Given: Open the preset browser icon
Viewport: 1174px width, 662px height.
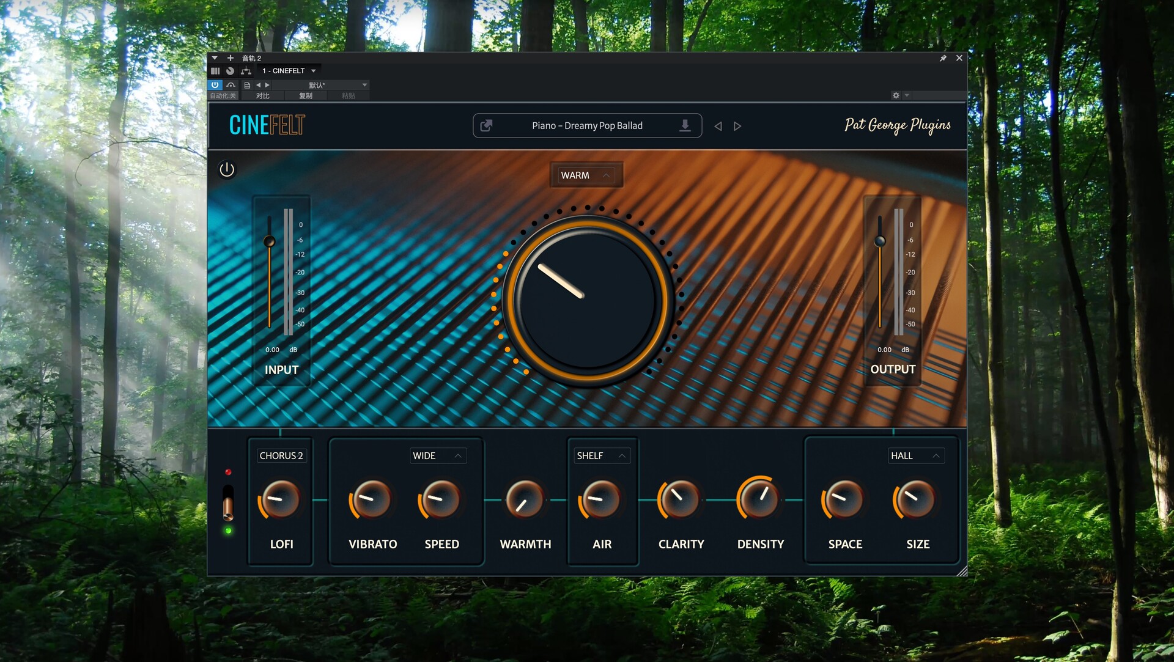Looking at the screenshot, I should [487, 125].
